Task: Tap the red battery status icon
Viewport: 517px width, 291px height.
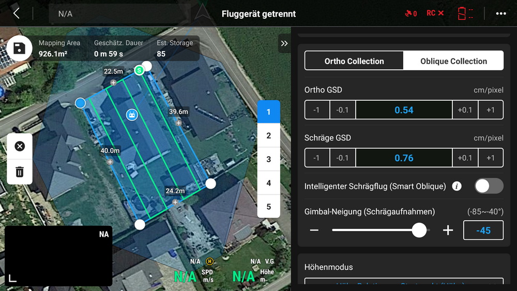Action: pyautogui.click(x=465, y=13)
